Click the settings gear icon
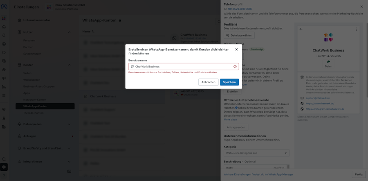368x181 pixels. 4,167
